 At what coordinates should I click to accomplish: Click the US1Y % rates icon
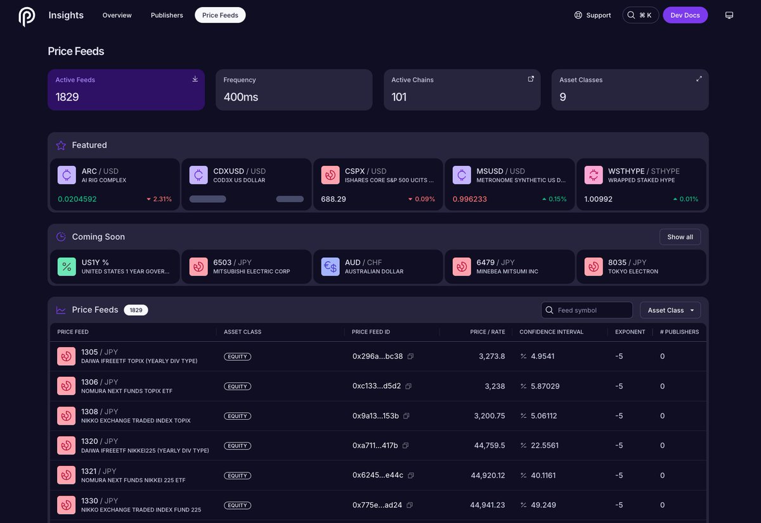(67, 267)
